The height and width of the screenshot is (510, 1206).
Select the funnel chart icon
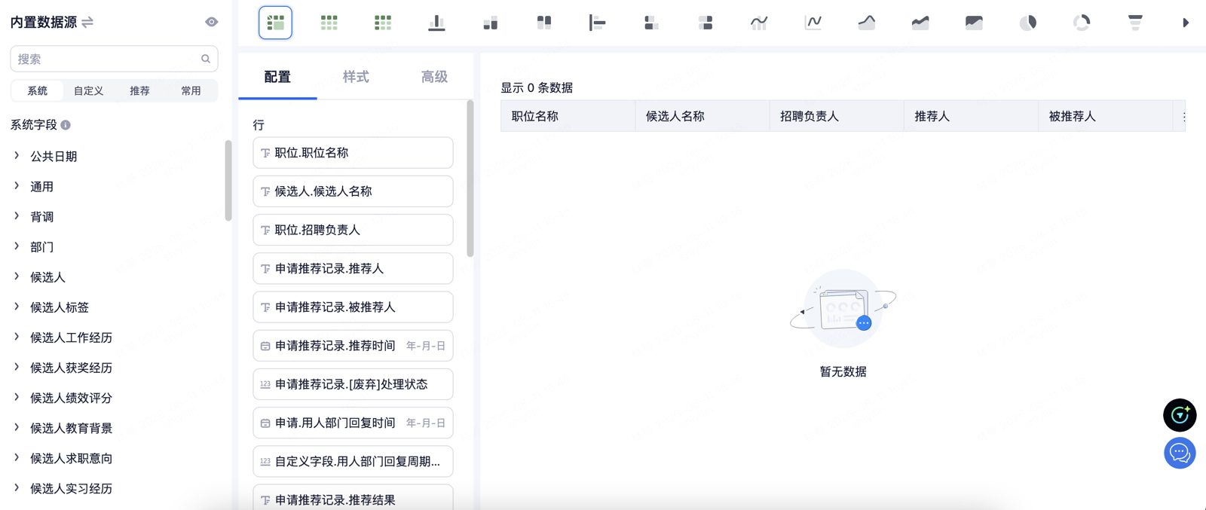click(1135, 23)
